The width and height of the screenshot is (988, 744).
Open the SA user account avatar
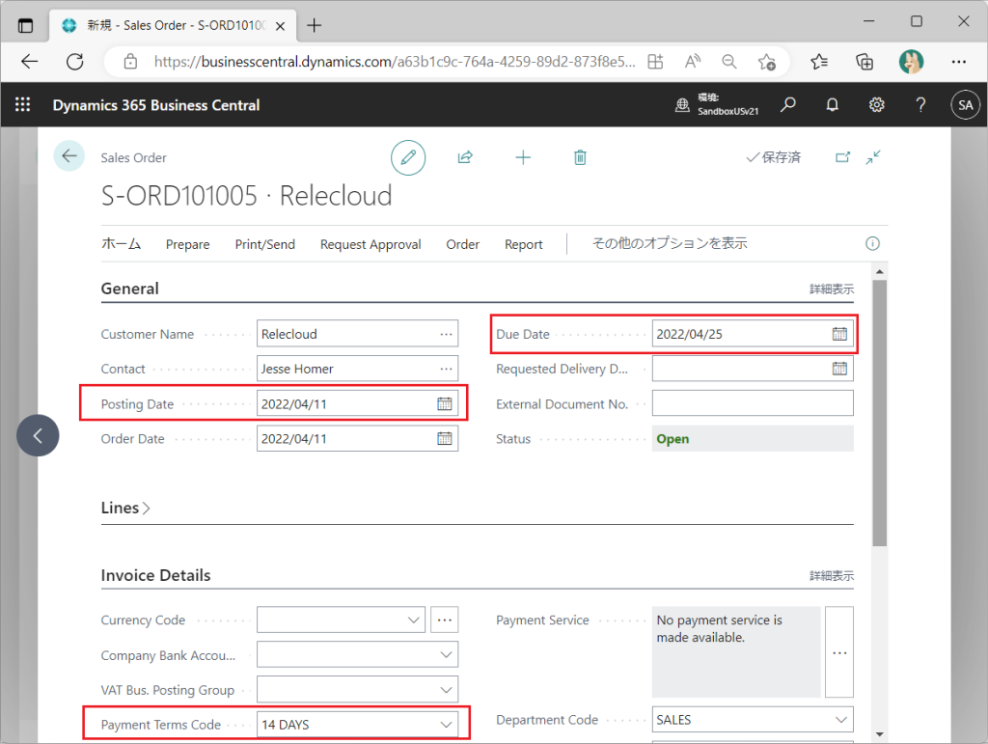click(965, 105)
